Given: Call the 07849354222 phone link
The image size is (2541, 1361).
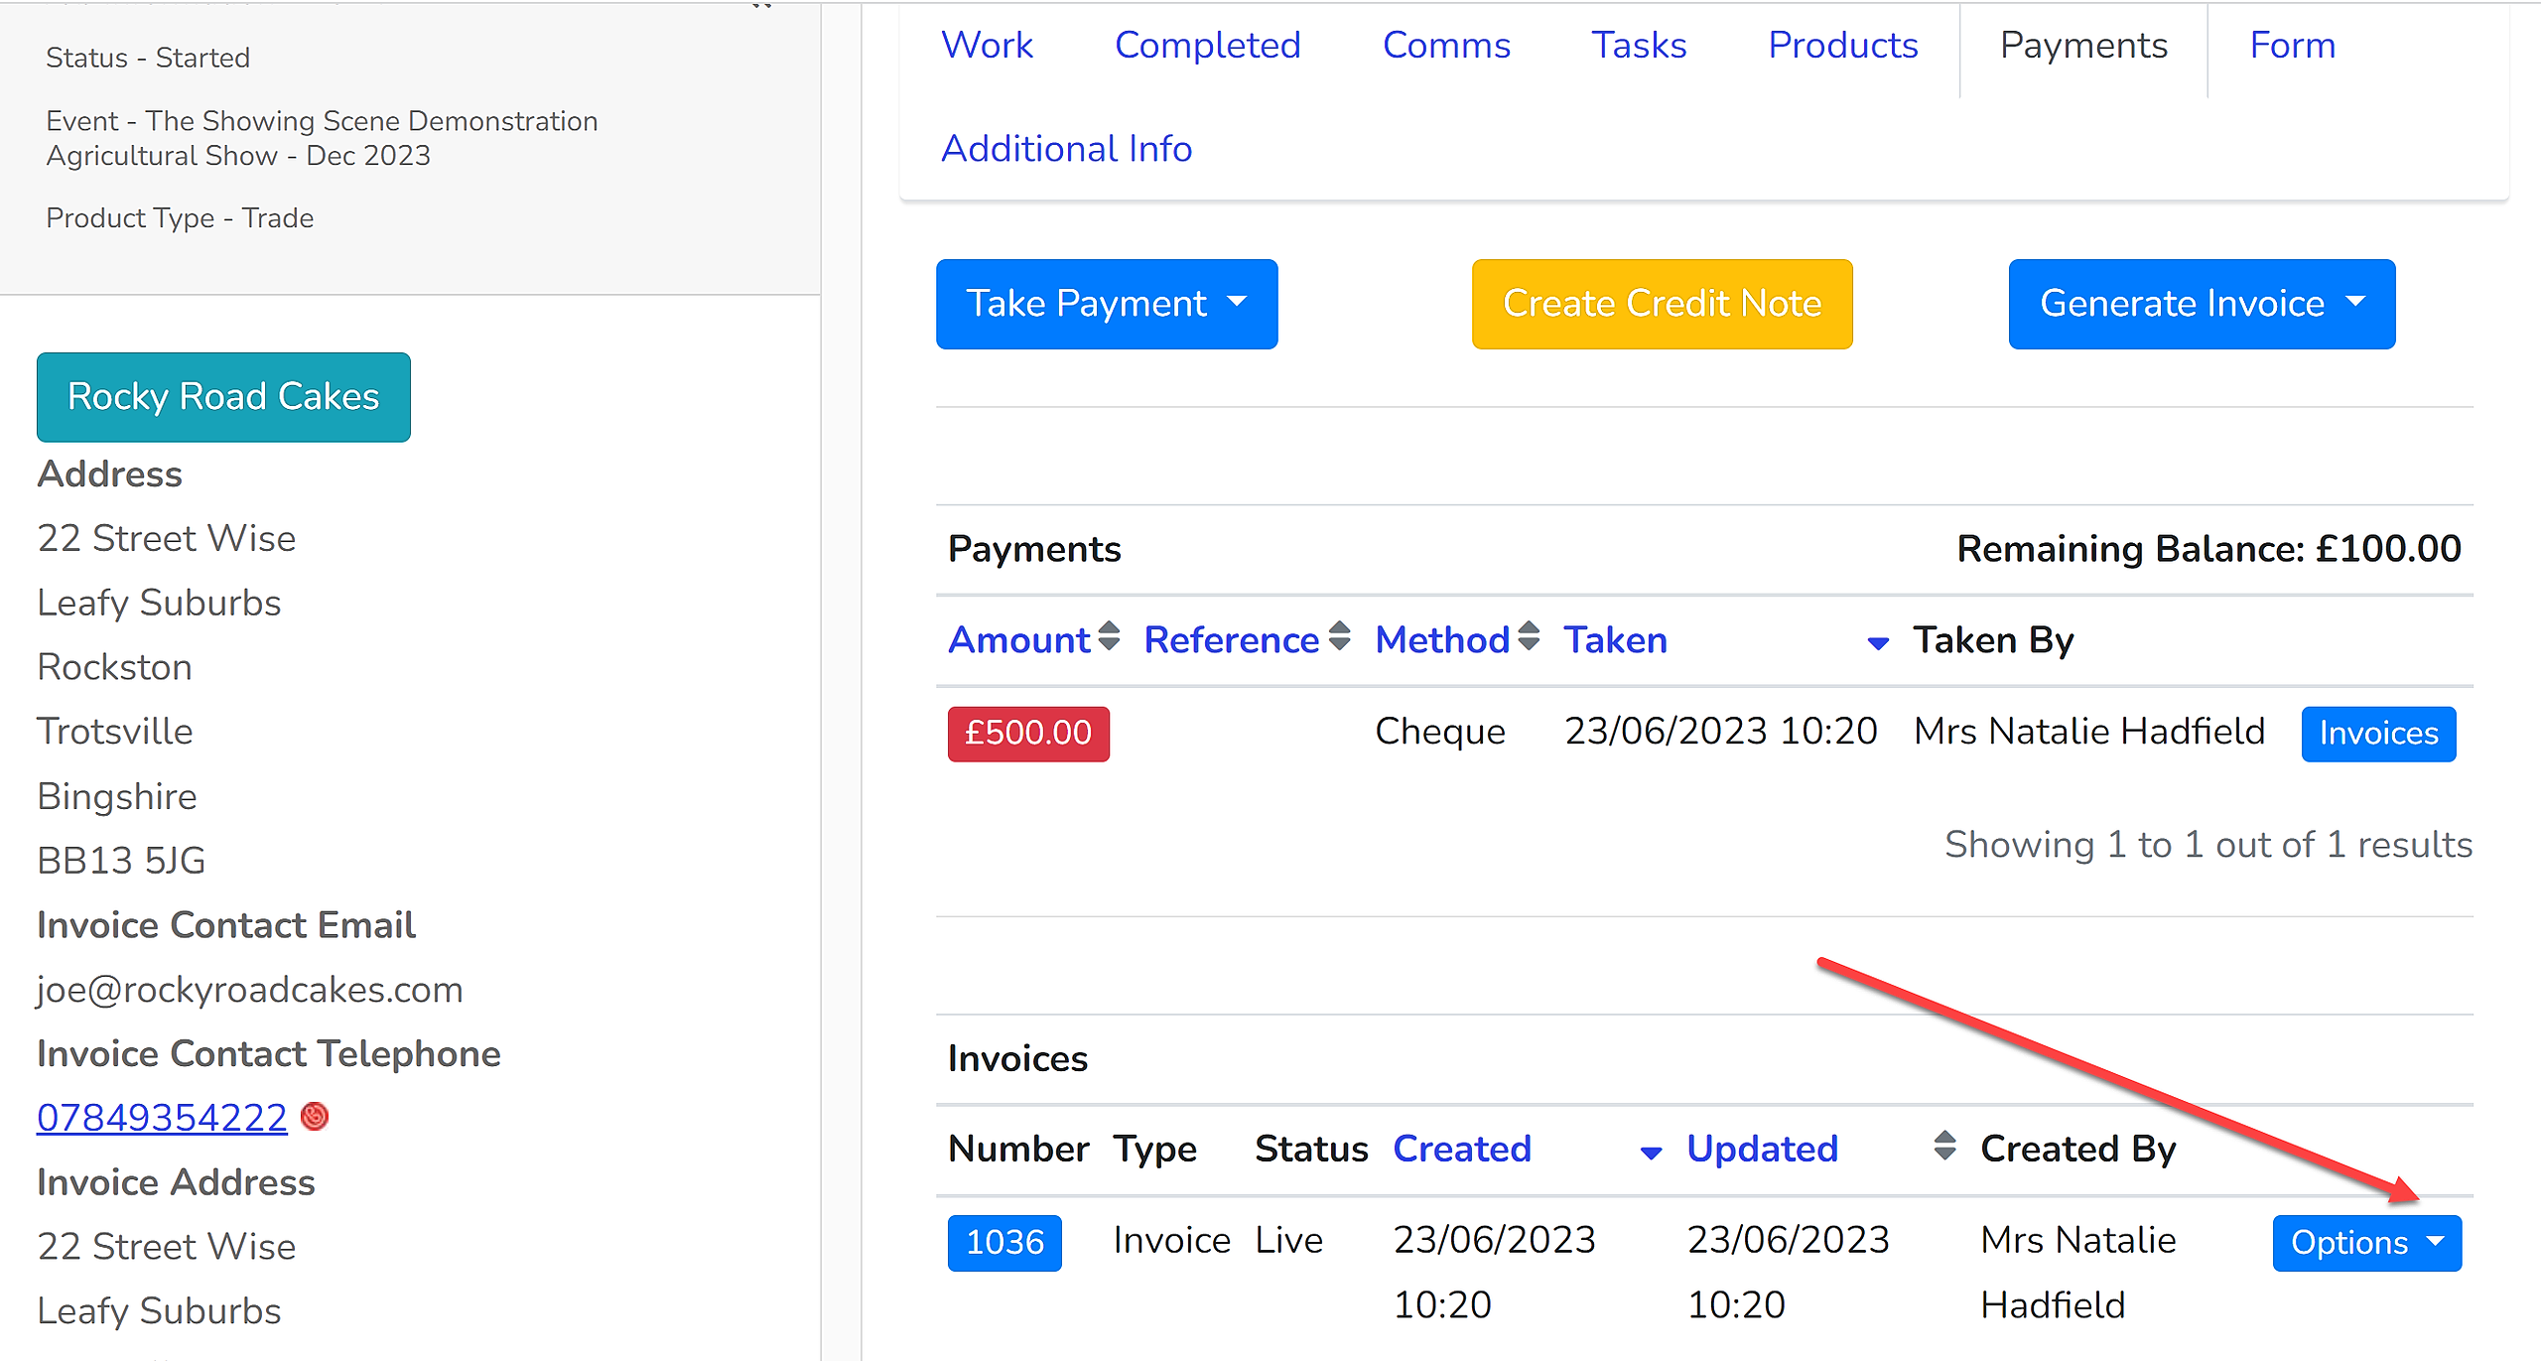Looking at the screenshot, I should pyautogui.click(x=162, y=1118).
